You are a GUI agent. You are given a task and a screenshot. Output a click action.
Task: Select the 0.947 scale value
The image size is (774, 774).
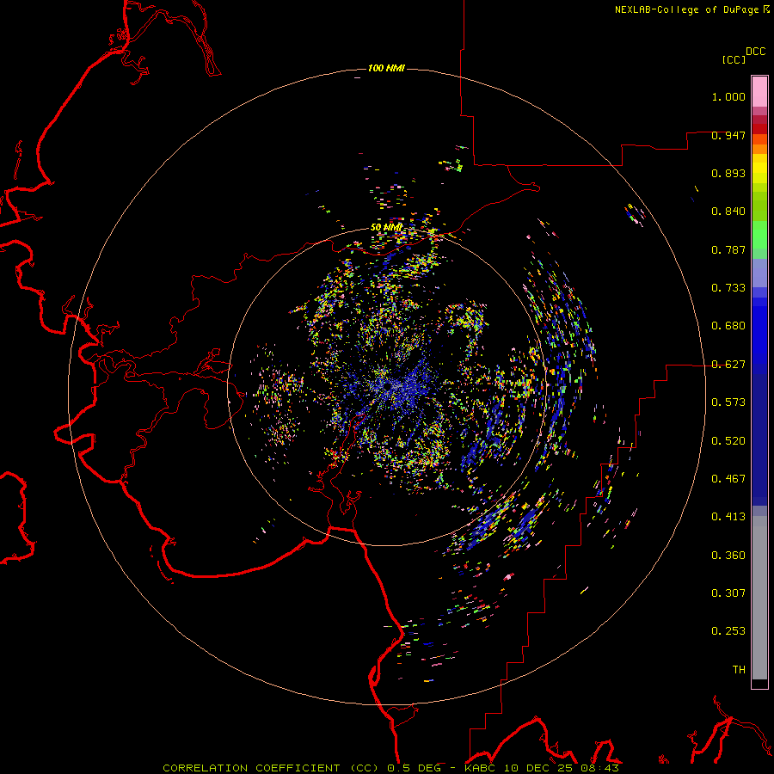(x=728, y=135)
